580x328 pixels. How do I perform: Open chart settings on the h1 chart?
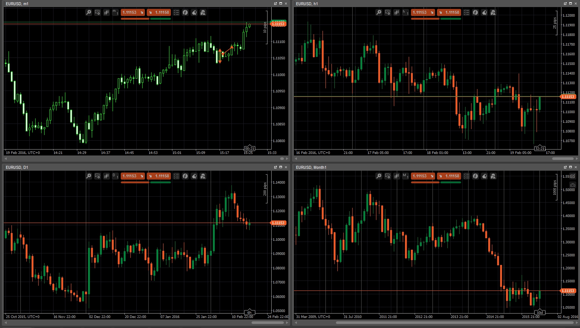pos(387,12)
